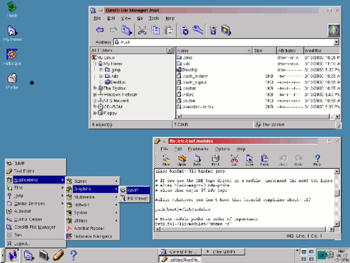Screen dimensions: 350x263
Task: Click the Size column header
Action: (265, 50)
